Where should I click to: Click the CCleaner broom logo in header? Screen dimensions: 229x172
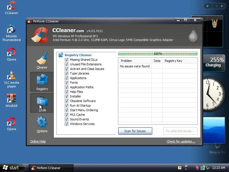40,35
